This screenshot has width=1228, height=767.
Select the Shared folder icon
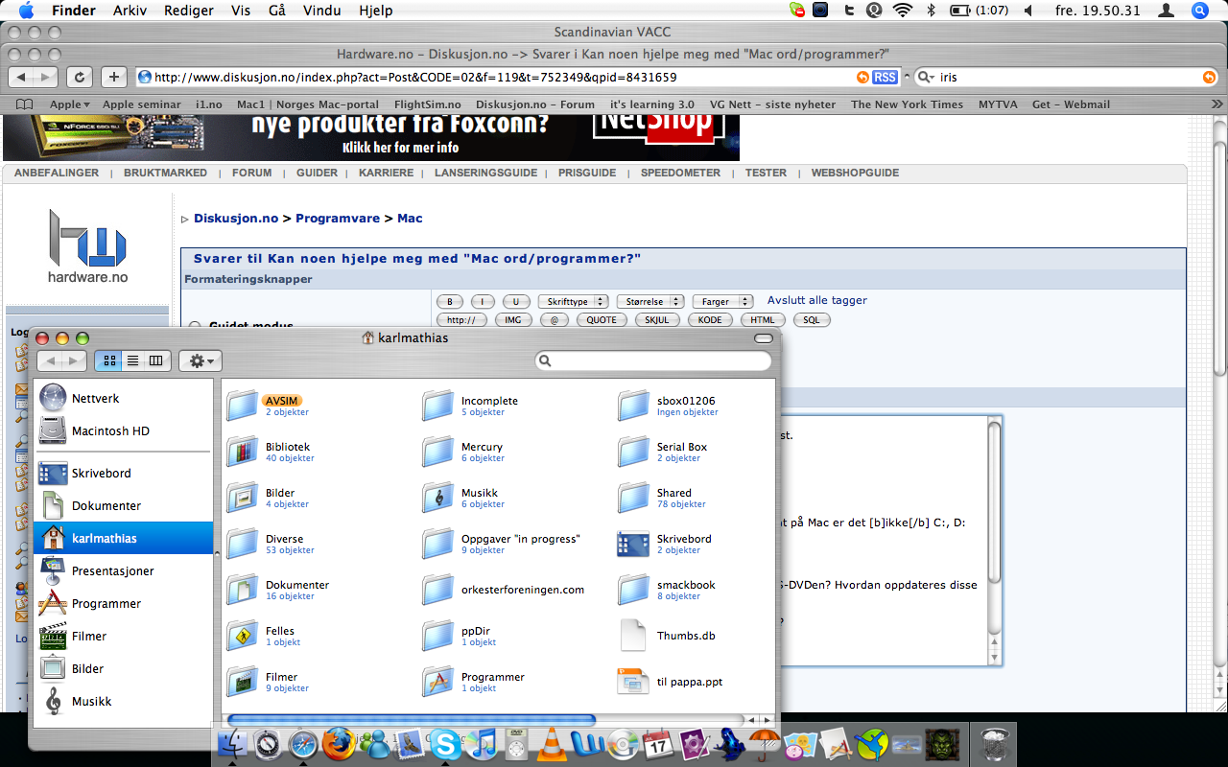(634, 498)
